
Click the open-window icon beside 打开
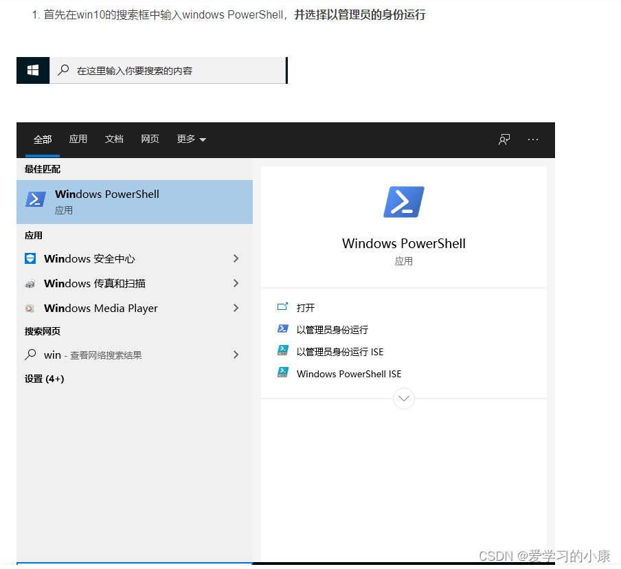282,306
